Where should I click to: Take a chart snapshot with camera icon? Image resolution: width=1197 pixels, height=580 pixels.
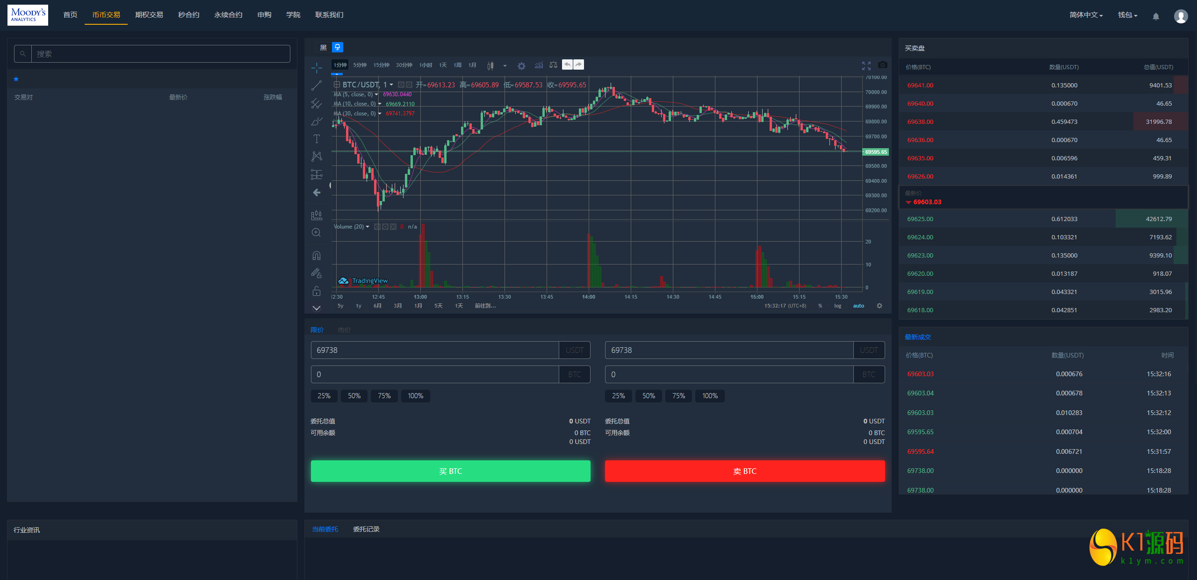pyautogui.click(x=882, y=65)
